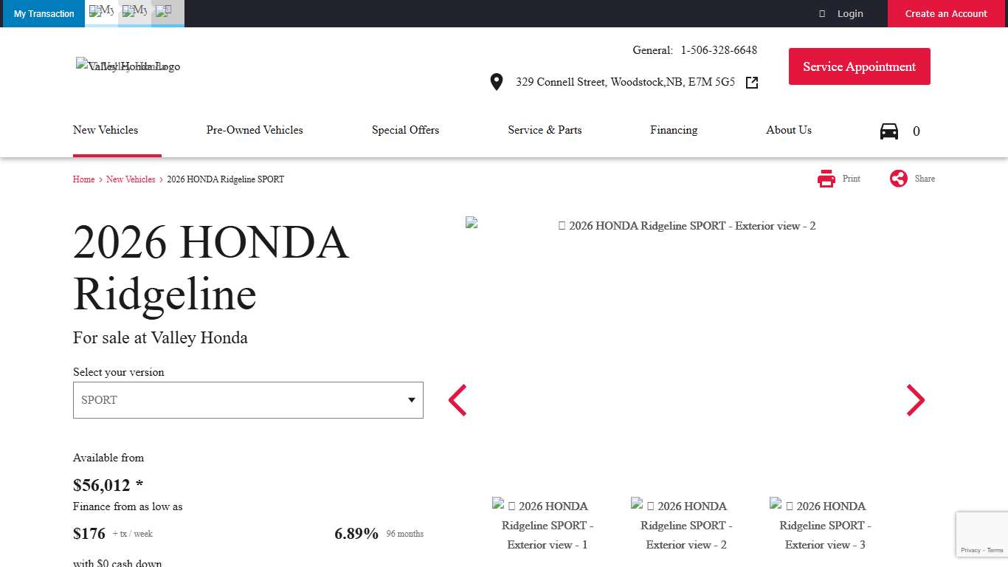Screen dimensions: 1008x567
Task: Share the Ridgeline listing via share icon
Action: click(x=898, y=178)
